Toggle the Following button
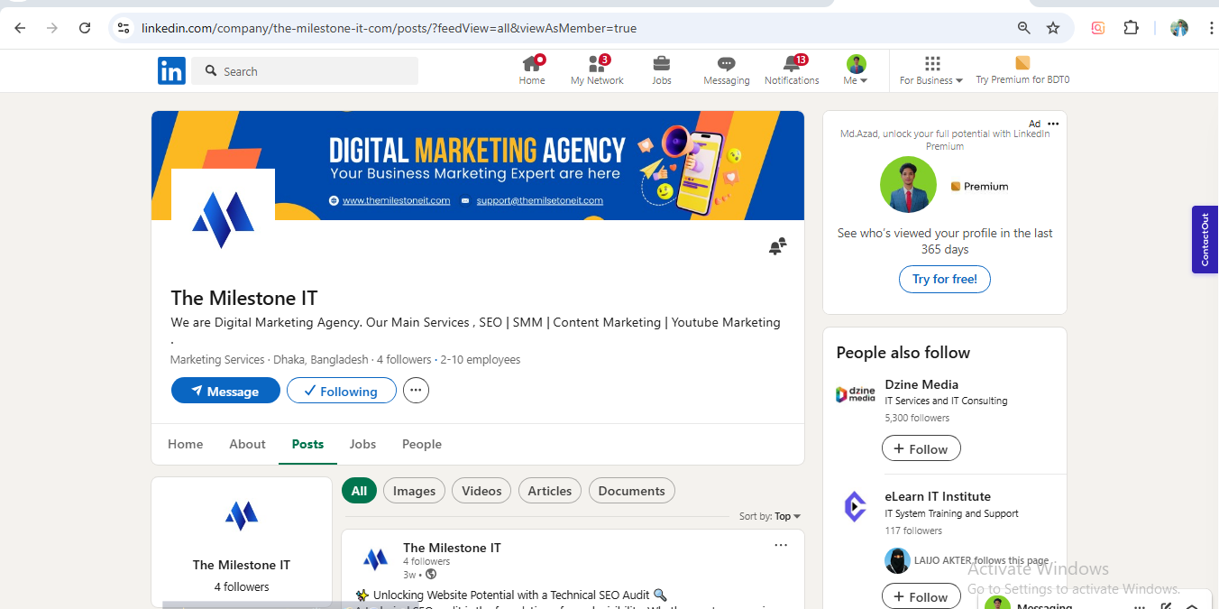The image size is (1219, 609). [x=341, y=391]
